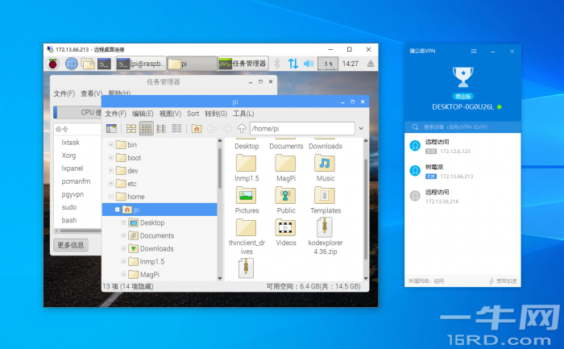Click the forward arrow in the file manager

(226, 128)
